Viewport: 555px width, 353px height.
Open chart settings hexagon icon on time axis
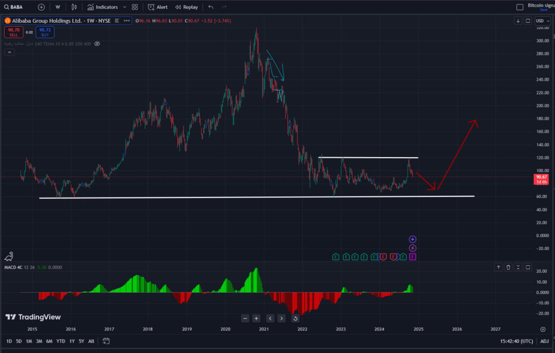point(543,329)
